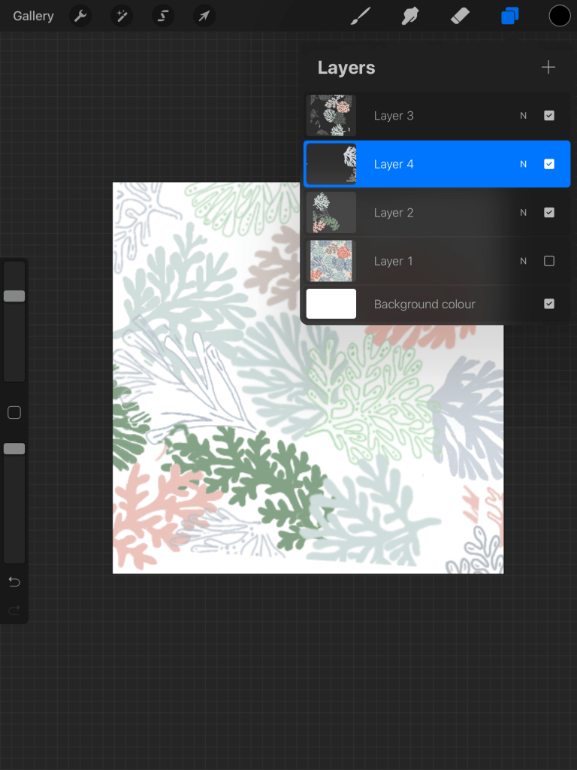Viewport: 577px width, 770px height.
Task: Show Layer 1 using its checkbox
Action: [x=549, y=261]
